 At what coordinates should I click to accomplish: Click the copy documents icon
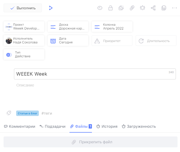coord(164,8)
